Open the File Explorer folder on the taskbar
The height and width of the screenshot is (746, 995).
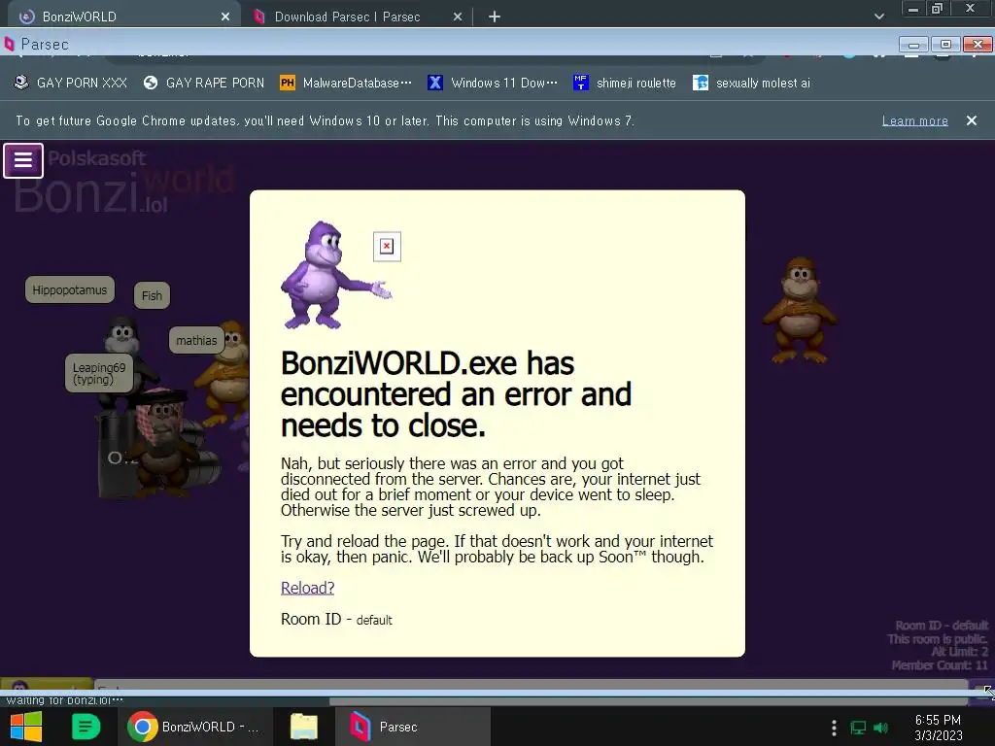pos(304,727)
